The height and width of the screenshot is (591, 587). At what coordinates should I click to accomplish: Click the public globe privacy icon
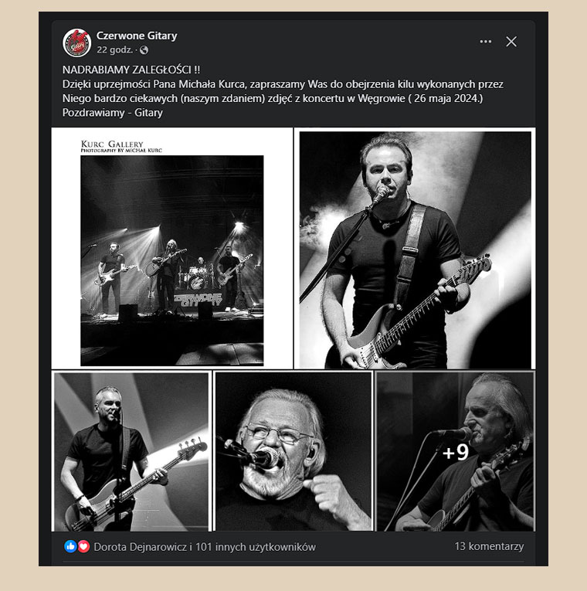[x=144, y=49]
